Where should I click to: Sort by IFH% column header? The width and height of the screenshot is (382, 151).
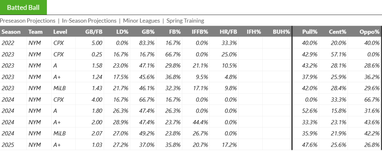(254, 32)
